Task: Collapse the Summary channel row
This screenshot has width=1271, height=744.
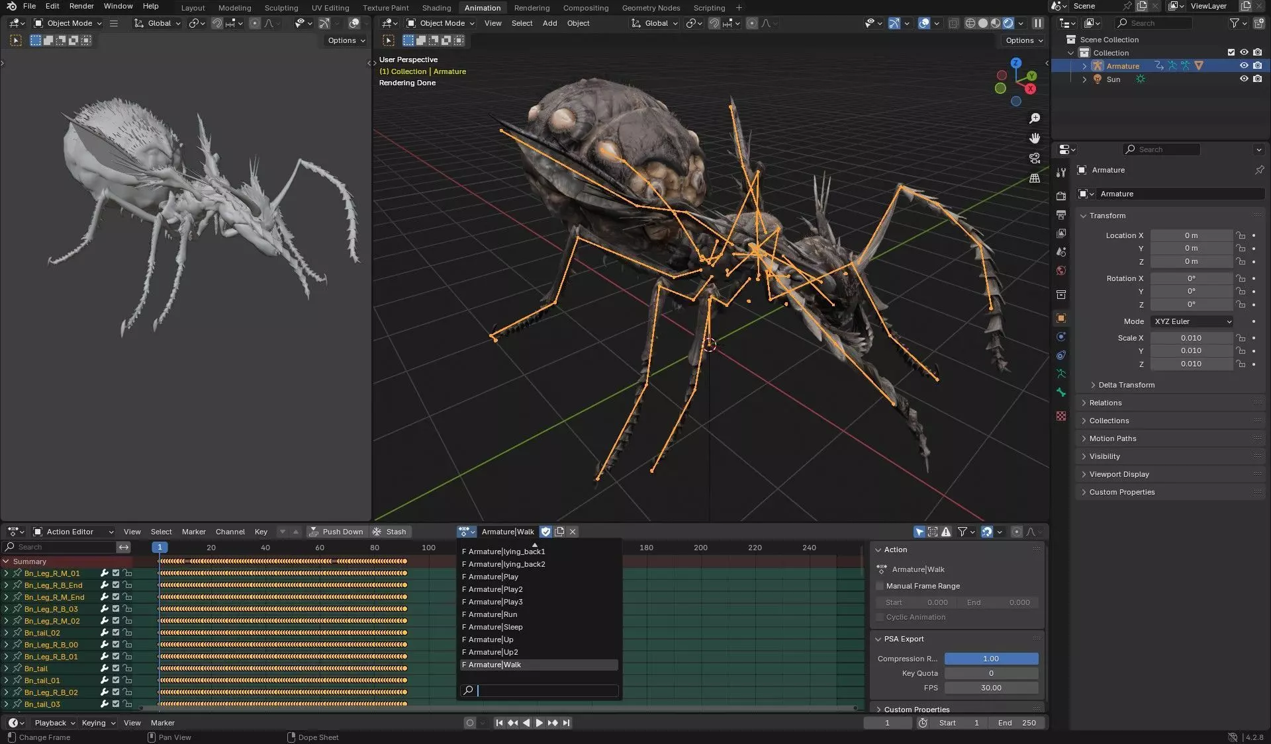Action: [x=6, y=561]
